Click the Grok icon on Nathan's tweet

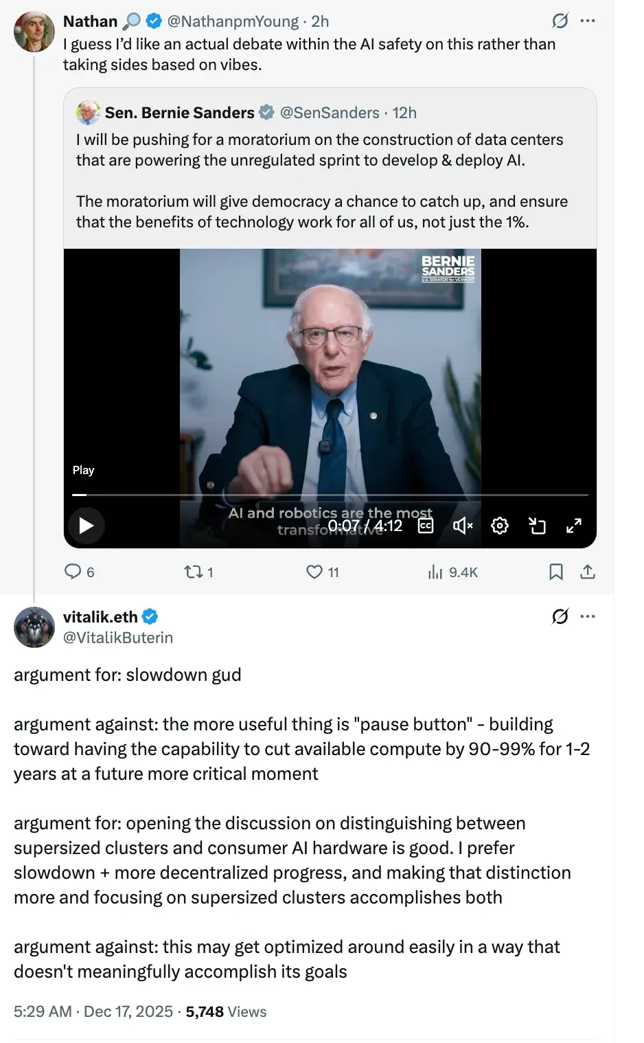(560, 21)
